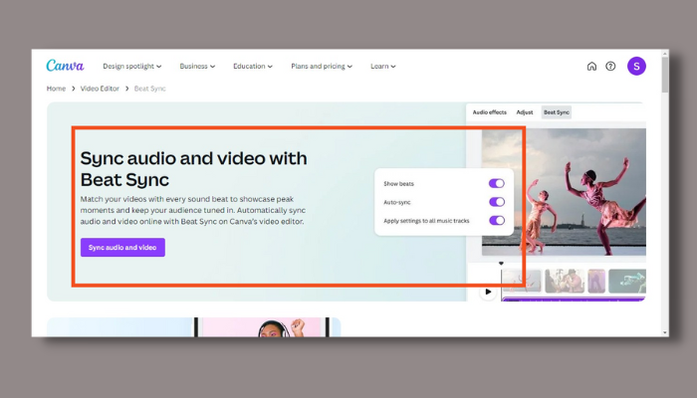Click the headphones person image below
697x398 pixels.
(262, 327)
